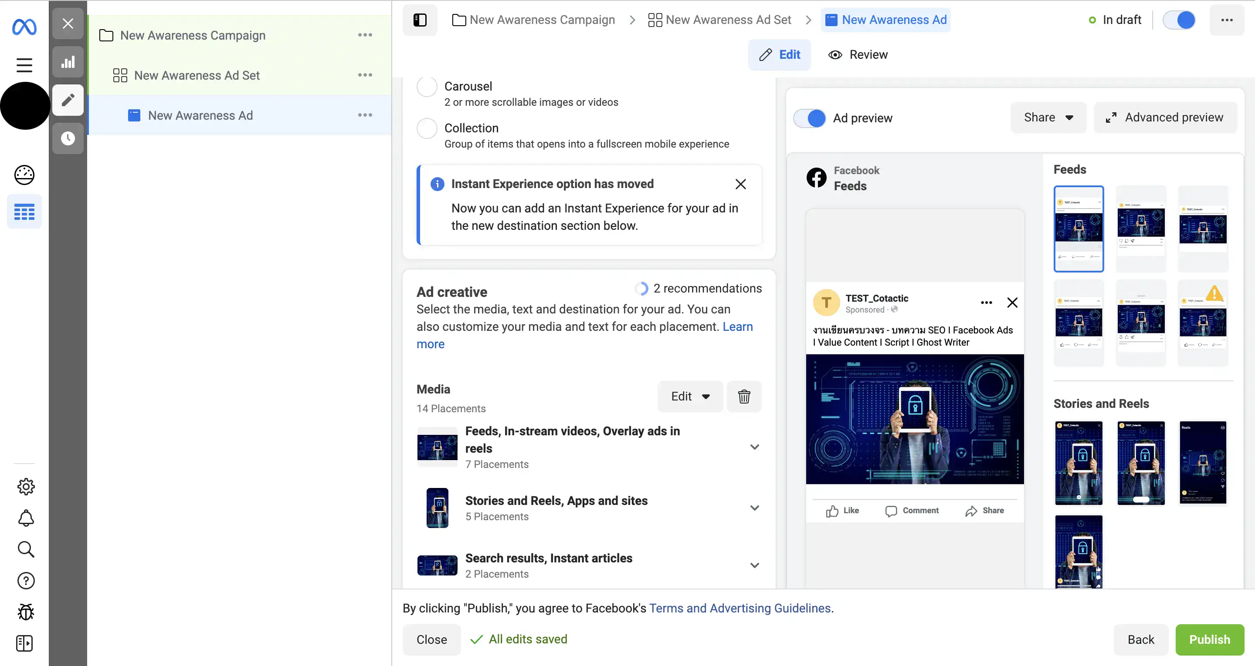Screen dimensions: 1255x666
Task: Delete media with the trash icon
Action: point(743,396)
